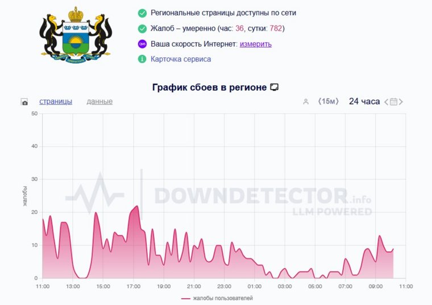Click the monitor icon next to chart title
This screenshot has width=432, height=305.
(274, 87)
